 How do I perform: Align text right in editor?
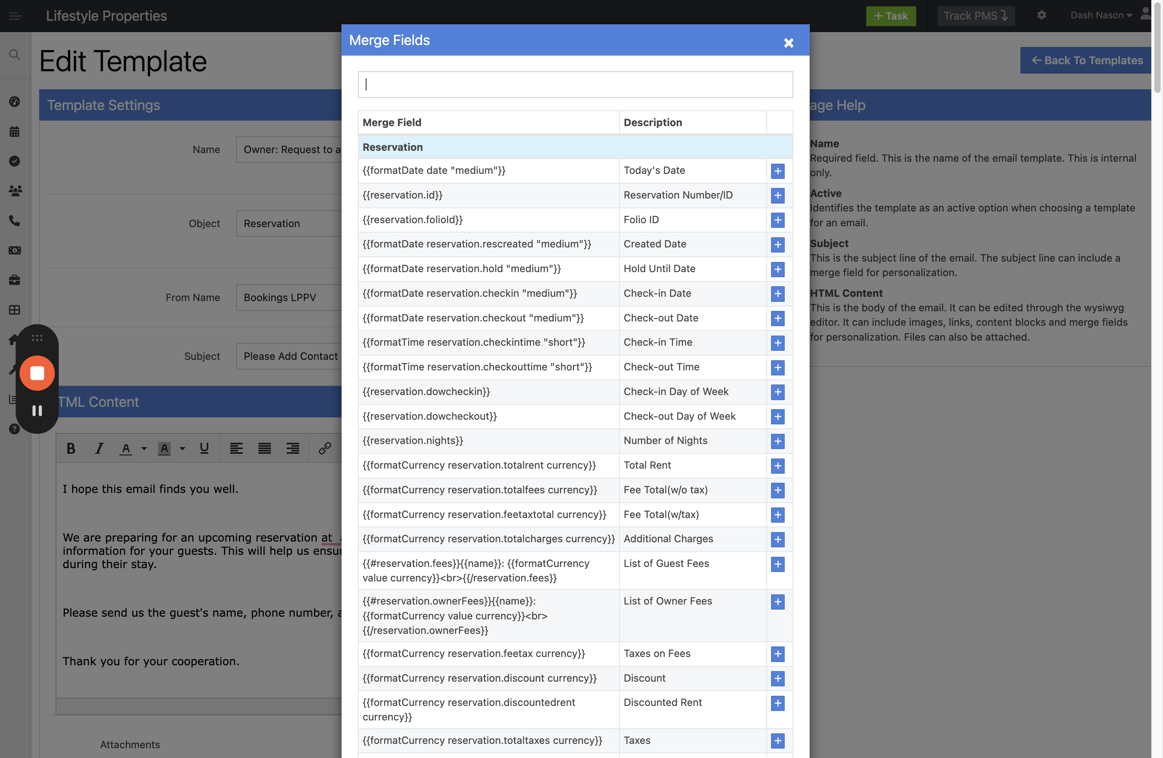coord(293,448)
